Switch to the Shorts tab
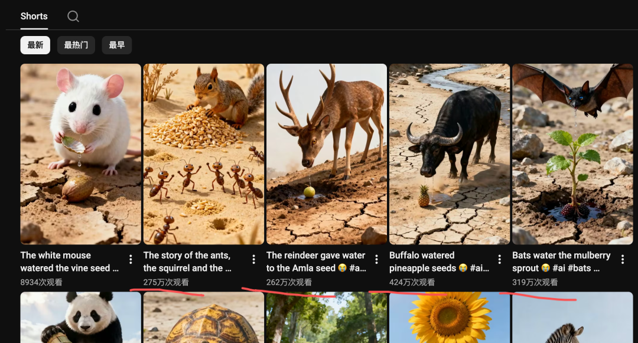The width and height of the screenshot is (638, 343). point(34,17)
